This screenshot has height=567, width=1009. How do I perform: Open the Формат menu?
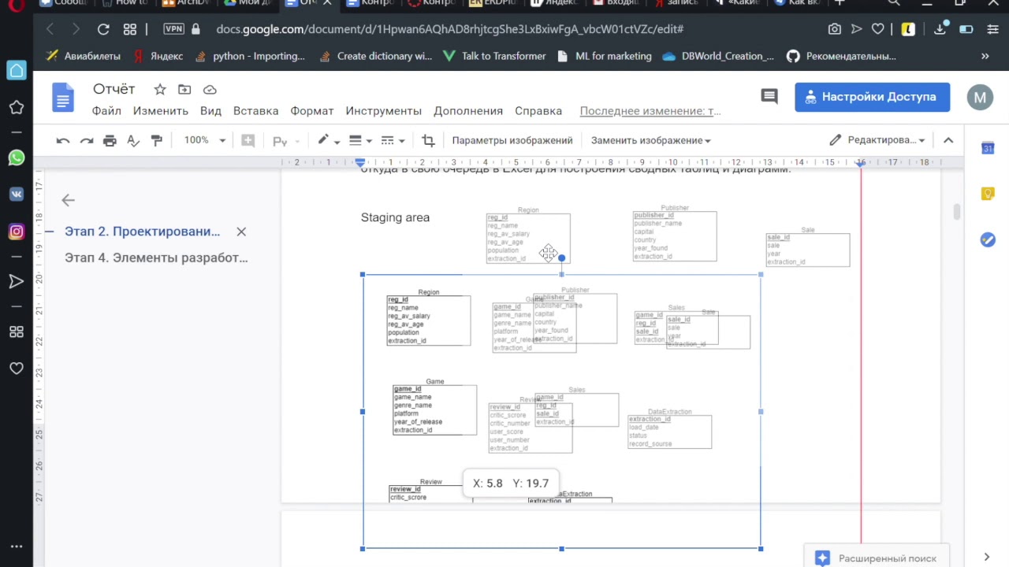312,111
